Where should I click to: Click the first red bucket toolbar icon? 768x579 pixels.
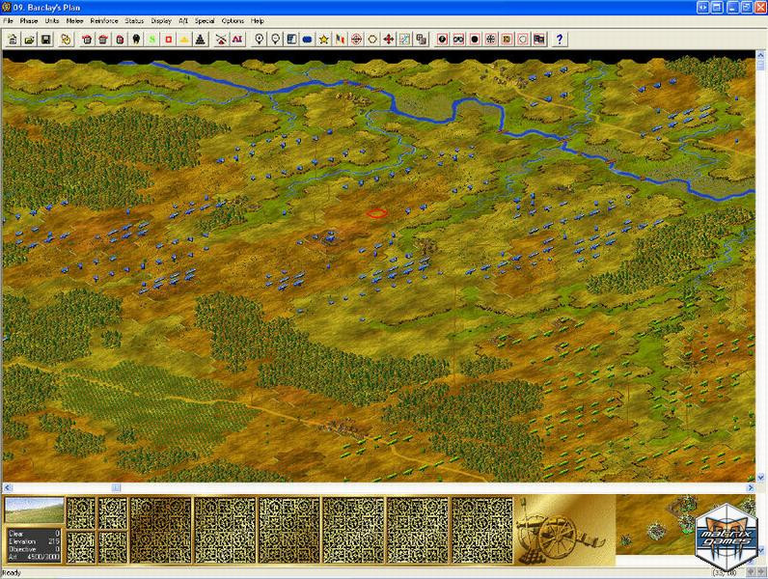[87, 40]
